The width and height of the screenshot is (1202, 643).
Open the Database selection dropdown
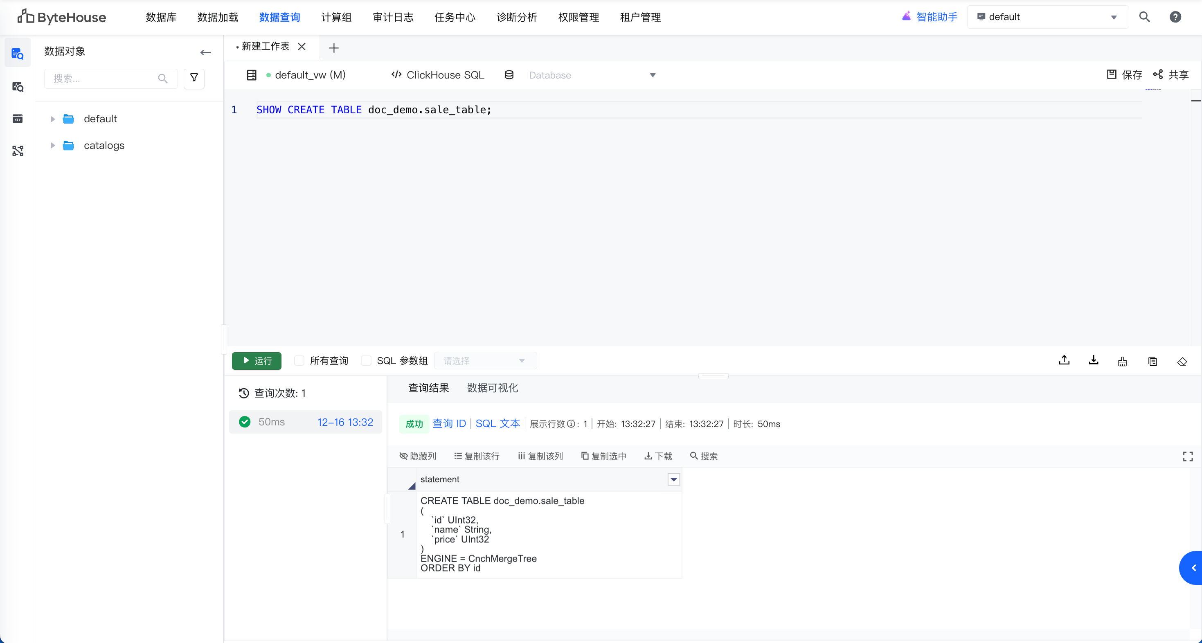[x=591, y=75]
